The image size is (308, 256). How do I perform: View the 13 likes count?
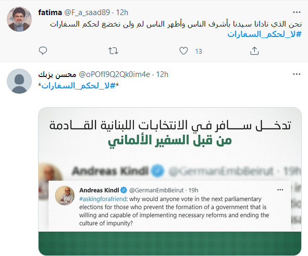199,52
